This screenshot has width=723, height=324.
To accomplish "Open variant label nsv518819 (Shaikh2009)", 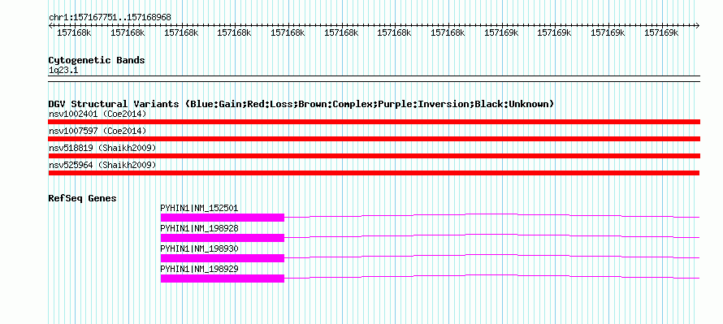I will pyautogui.click(x=102, y=148).
